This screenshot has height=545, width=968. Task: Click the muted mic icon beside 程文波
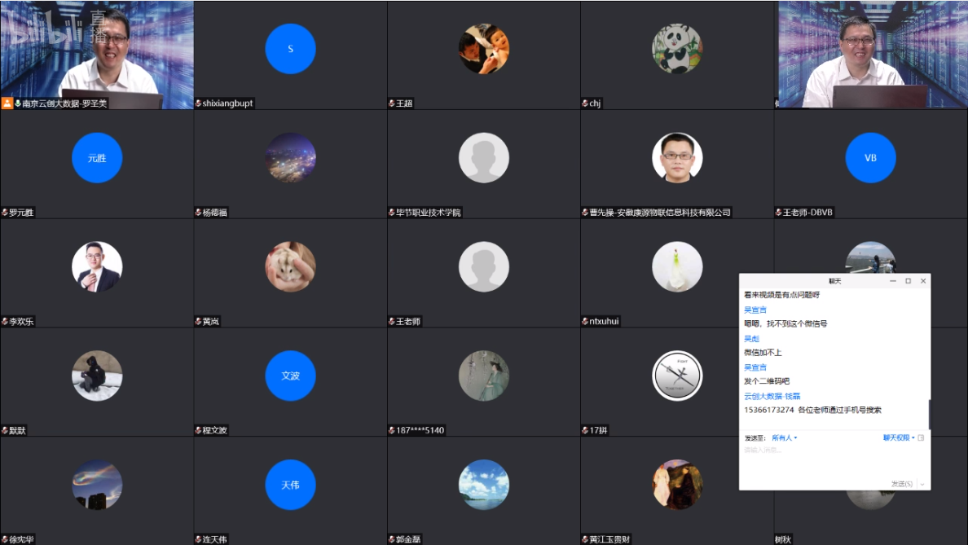coord(198,430)
